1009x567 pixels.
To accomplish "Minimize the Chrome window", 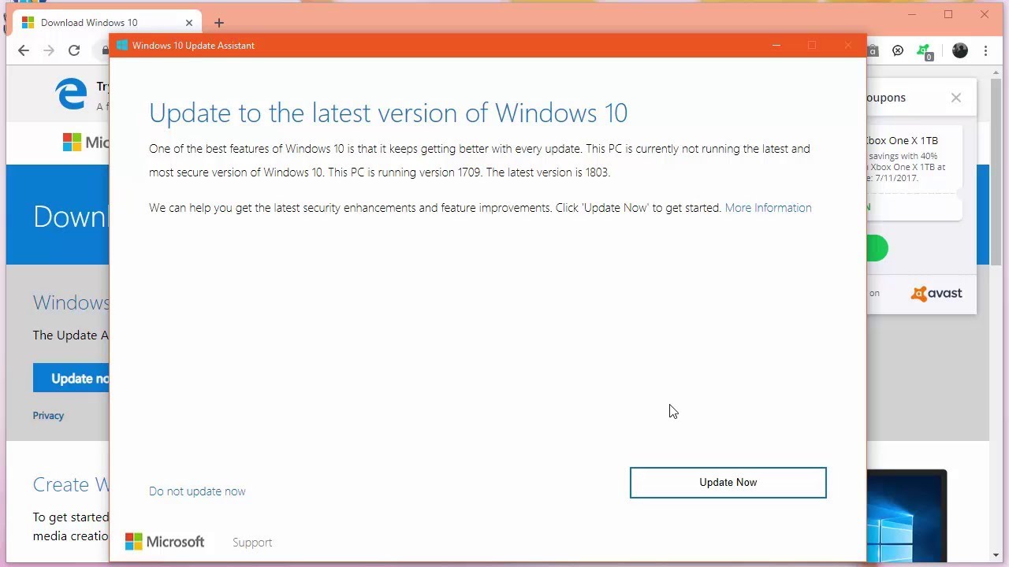I will (912, 14).
